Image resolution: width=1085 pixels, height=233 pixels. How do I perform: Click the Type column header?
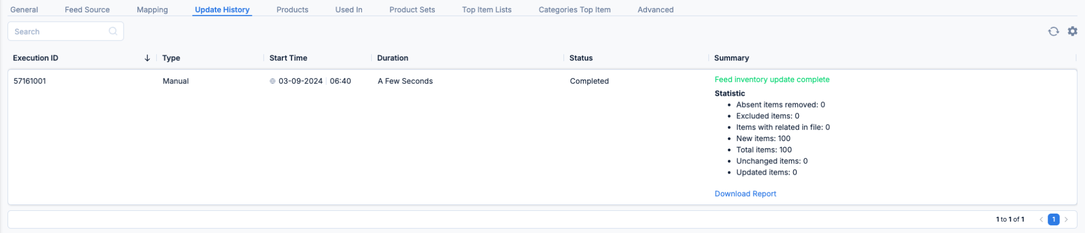171,58
